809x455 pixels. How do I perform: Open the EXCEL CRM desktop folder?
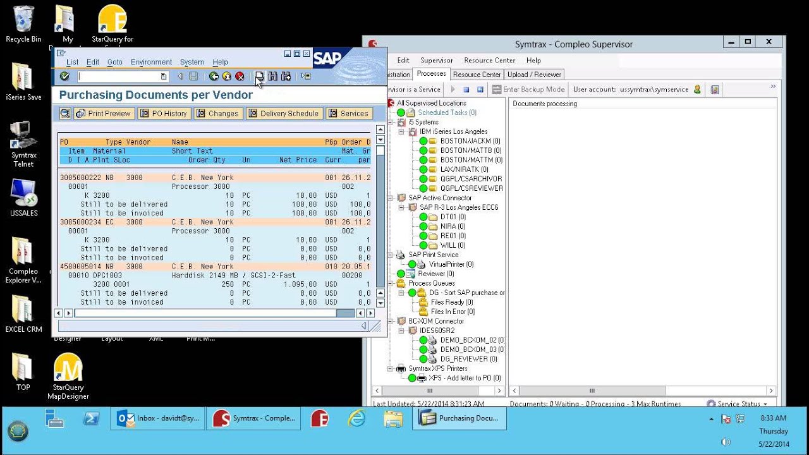pos(23,314)
